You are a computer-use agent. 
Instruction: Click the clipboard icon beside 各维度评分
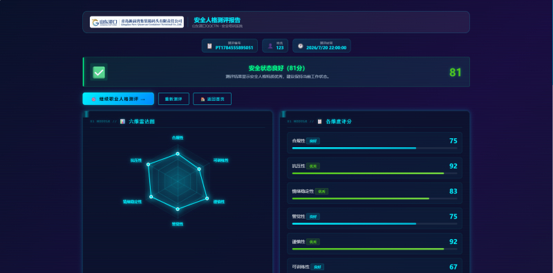(319, 122)
